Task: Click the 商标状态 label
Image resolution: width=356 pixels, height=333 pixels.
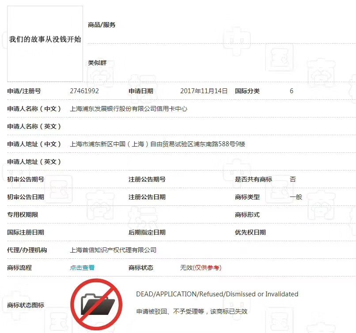Action: point(141,268)
